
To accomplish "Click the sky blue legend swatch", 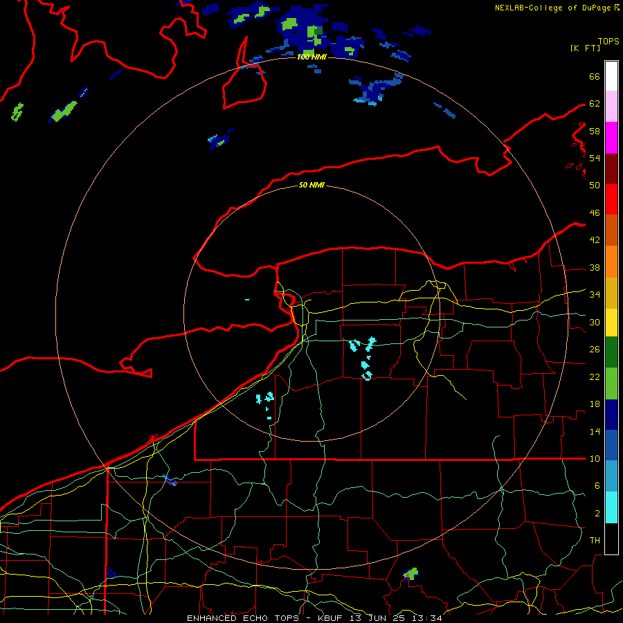I will [611, 476].
